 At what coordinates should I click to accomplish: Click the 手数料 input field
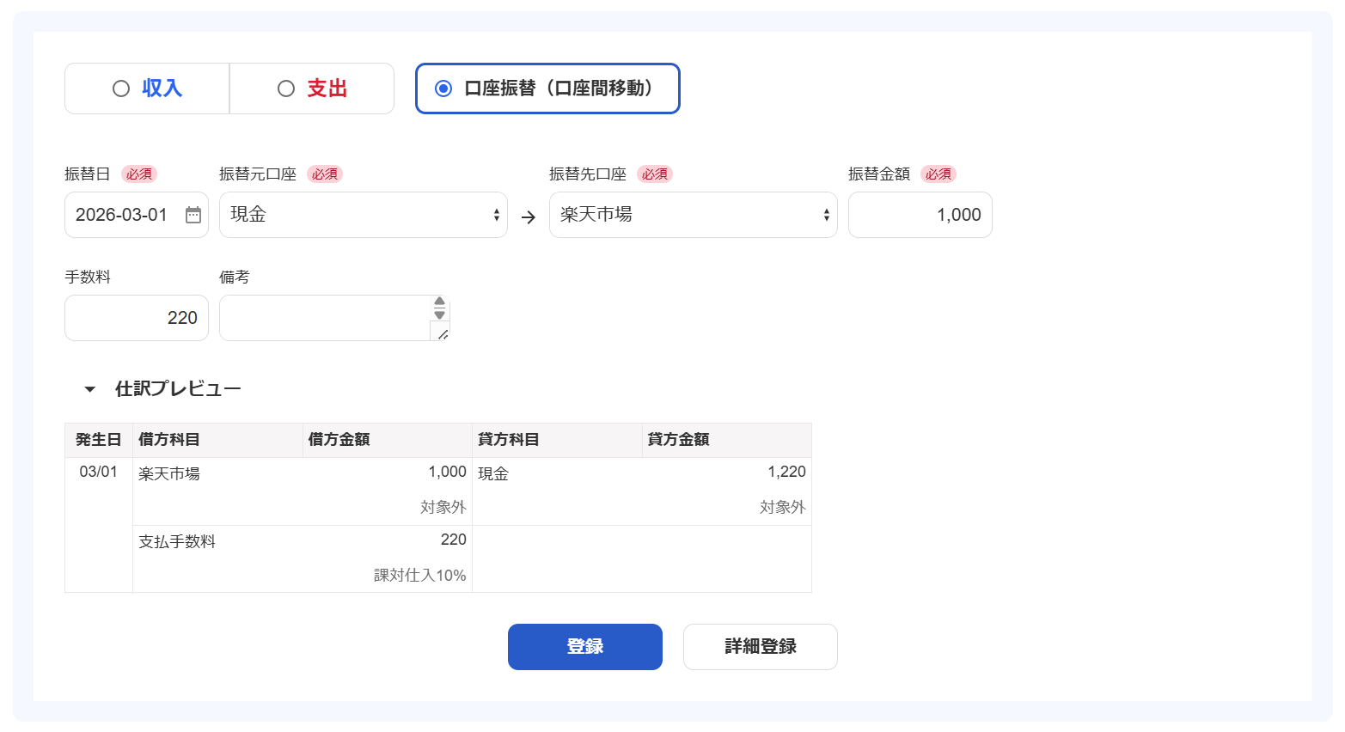coord(137,318)
